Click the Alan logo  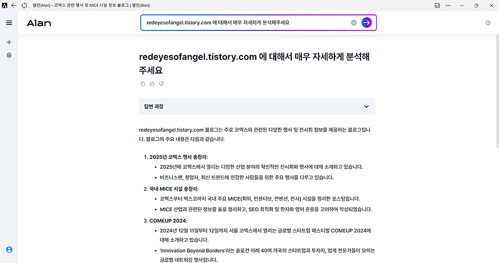point(39,23)
